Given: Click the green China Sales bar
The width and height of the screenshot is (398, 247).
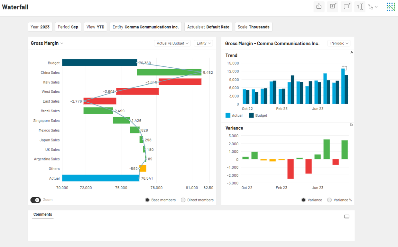Looking at the screenshot, I should (169, 72).
